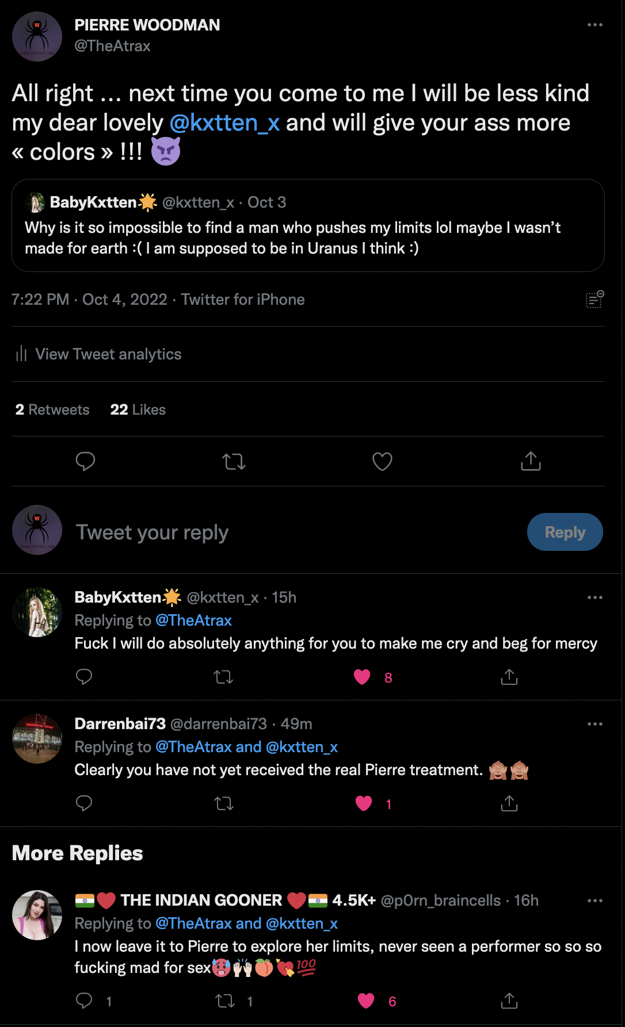Image resolution: width=625 pixels, height=1027 pixels.
Task: Share THE INDIAN GOONER's reply
Action: [x=509, y=1001]
